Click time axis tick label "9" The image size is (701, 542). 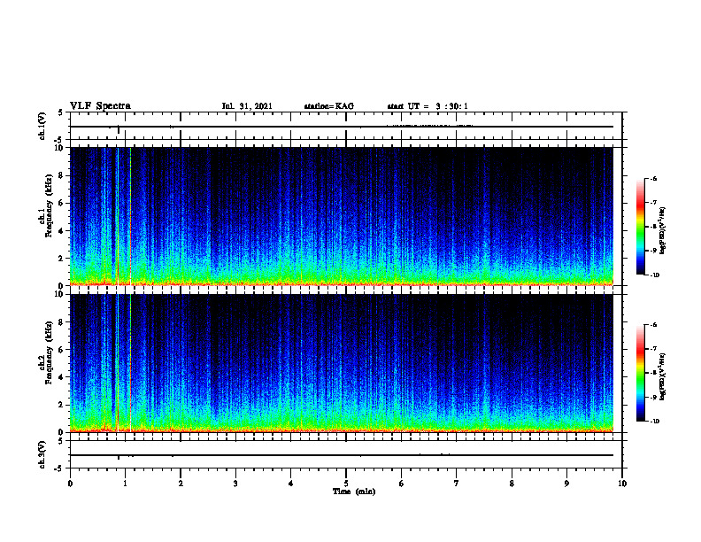click(566, 484)
